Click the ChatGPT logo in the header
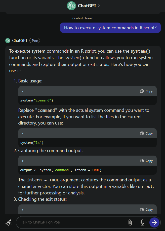 point(71,6)
